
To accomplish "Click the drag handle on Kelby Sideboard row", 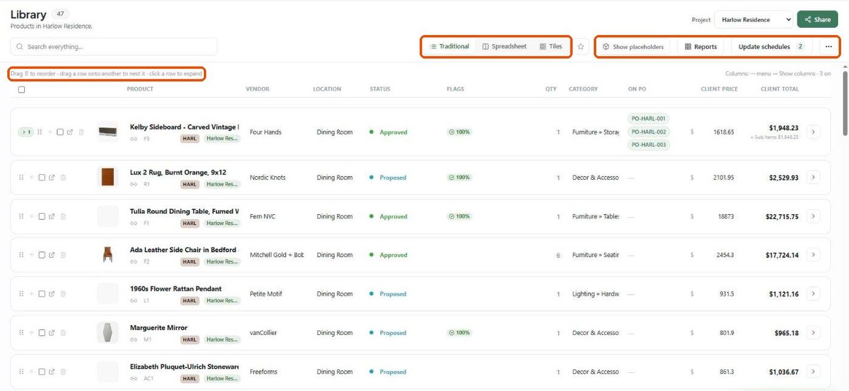I will point(40,132).
